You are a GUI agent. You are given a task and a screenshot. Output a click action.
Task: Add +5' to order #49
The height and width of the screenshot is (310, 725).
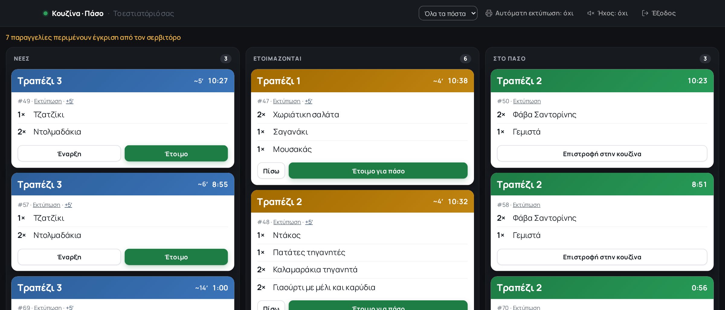pos(69,101)
